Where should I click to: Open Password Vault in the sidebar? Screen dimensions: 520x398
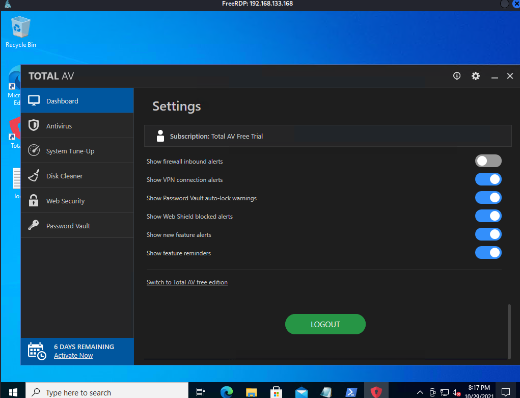[x=77, y=226]
